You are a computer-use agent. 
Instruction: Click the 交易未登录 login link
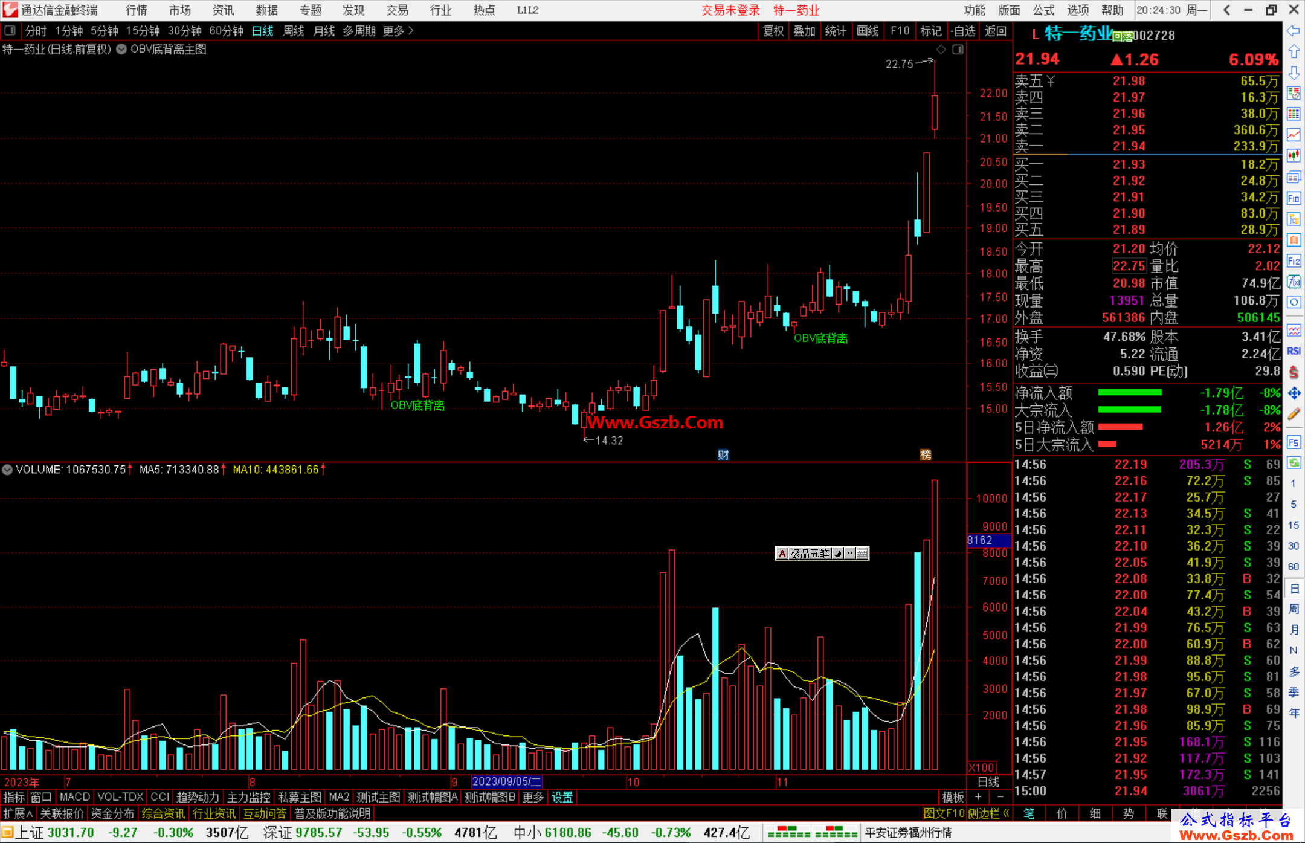pyautogui.click(x=730, y=10)
